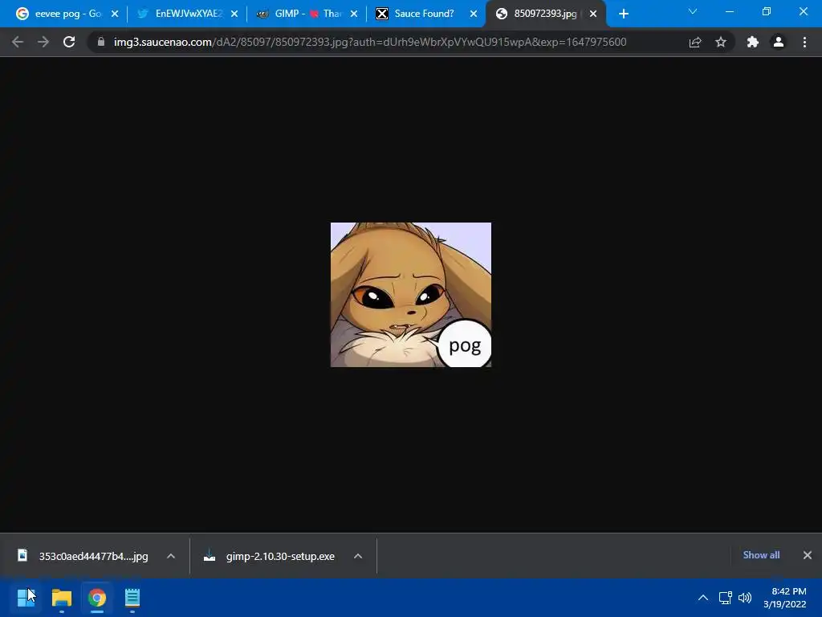Open the Extensions puzzle icon
Image resolution: width=822 pixels, height=617 pixels.
tap(753, 42)
